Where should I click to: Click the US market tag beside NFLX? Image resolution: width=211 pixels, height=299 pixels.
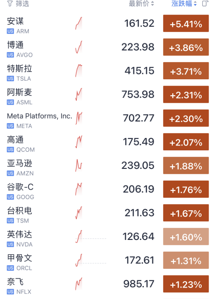click(10, 292)
